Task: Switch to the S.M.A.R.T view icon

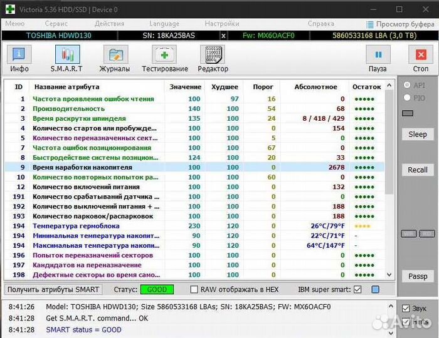Action: [67, 54]
